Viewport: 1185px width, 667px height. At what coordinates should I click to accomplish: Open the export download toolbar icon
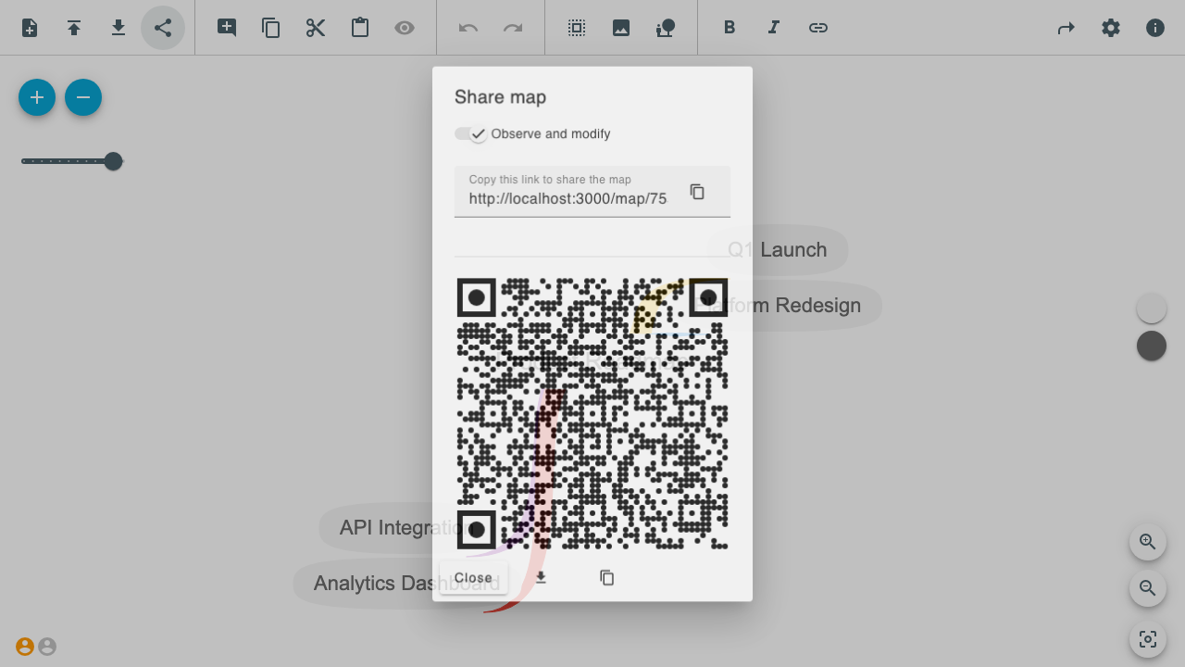118,28
